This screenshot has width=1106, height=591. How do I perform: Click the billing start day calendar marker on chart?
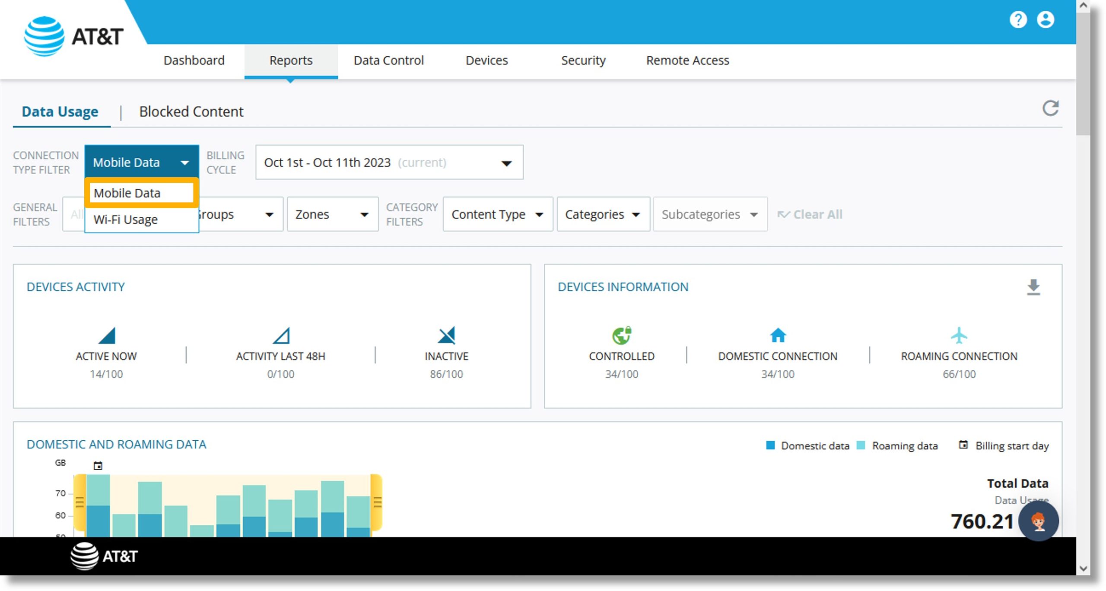[x=98, y=466]
